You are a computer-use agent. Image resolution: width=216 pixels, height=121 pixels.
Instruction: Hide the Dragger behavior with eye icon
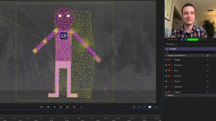pyautogui.click(x=166, y=60)
